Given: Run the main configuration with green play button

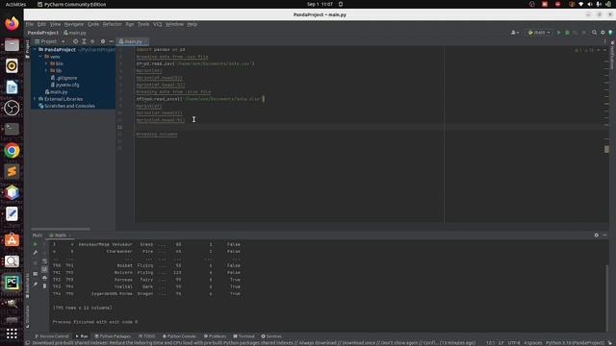Looking at the screenshot, I should (x=558, y=33).
